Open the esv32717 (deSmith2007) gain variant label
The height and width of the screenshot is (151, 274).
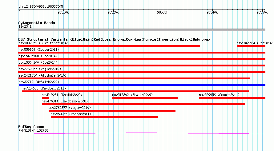[39, 82]
